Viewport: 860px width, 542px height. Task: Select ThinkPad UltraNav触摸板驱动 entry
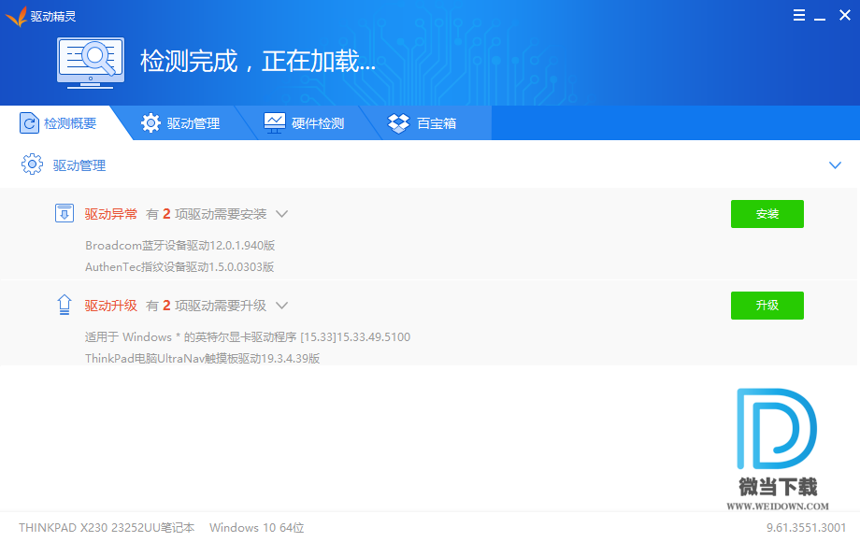[x=202, y=358]
